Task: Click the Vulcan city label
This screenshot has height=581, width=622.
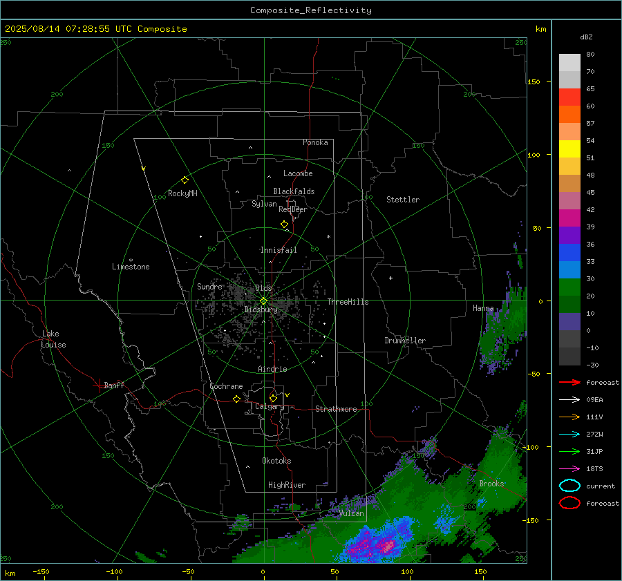Action: tap(352, 513)
